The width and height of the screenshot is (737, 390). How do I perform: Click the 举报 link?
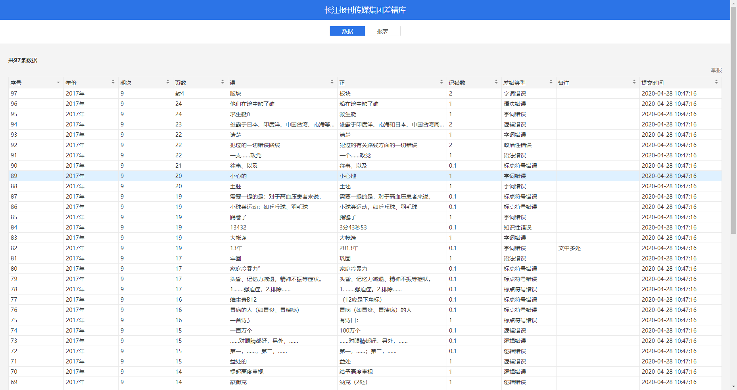coord(716,70)
